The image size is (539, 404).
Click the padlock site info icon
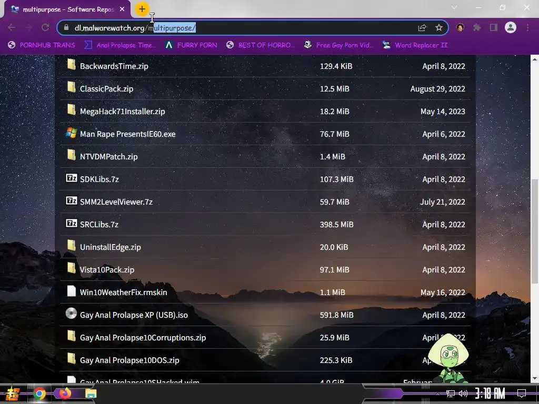coord(66,27)
